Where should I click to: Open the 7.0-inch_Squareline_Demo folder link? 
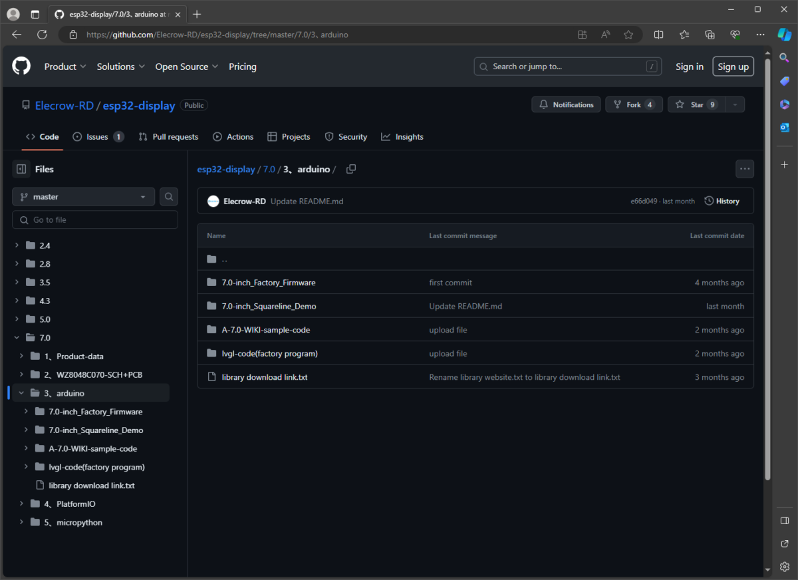[x=269, y=307]
